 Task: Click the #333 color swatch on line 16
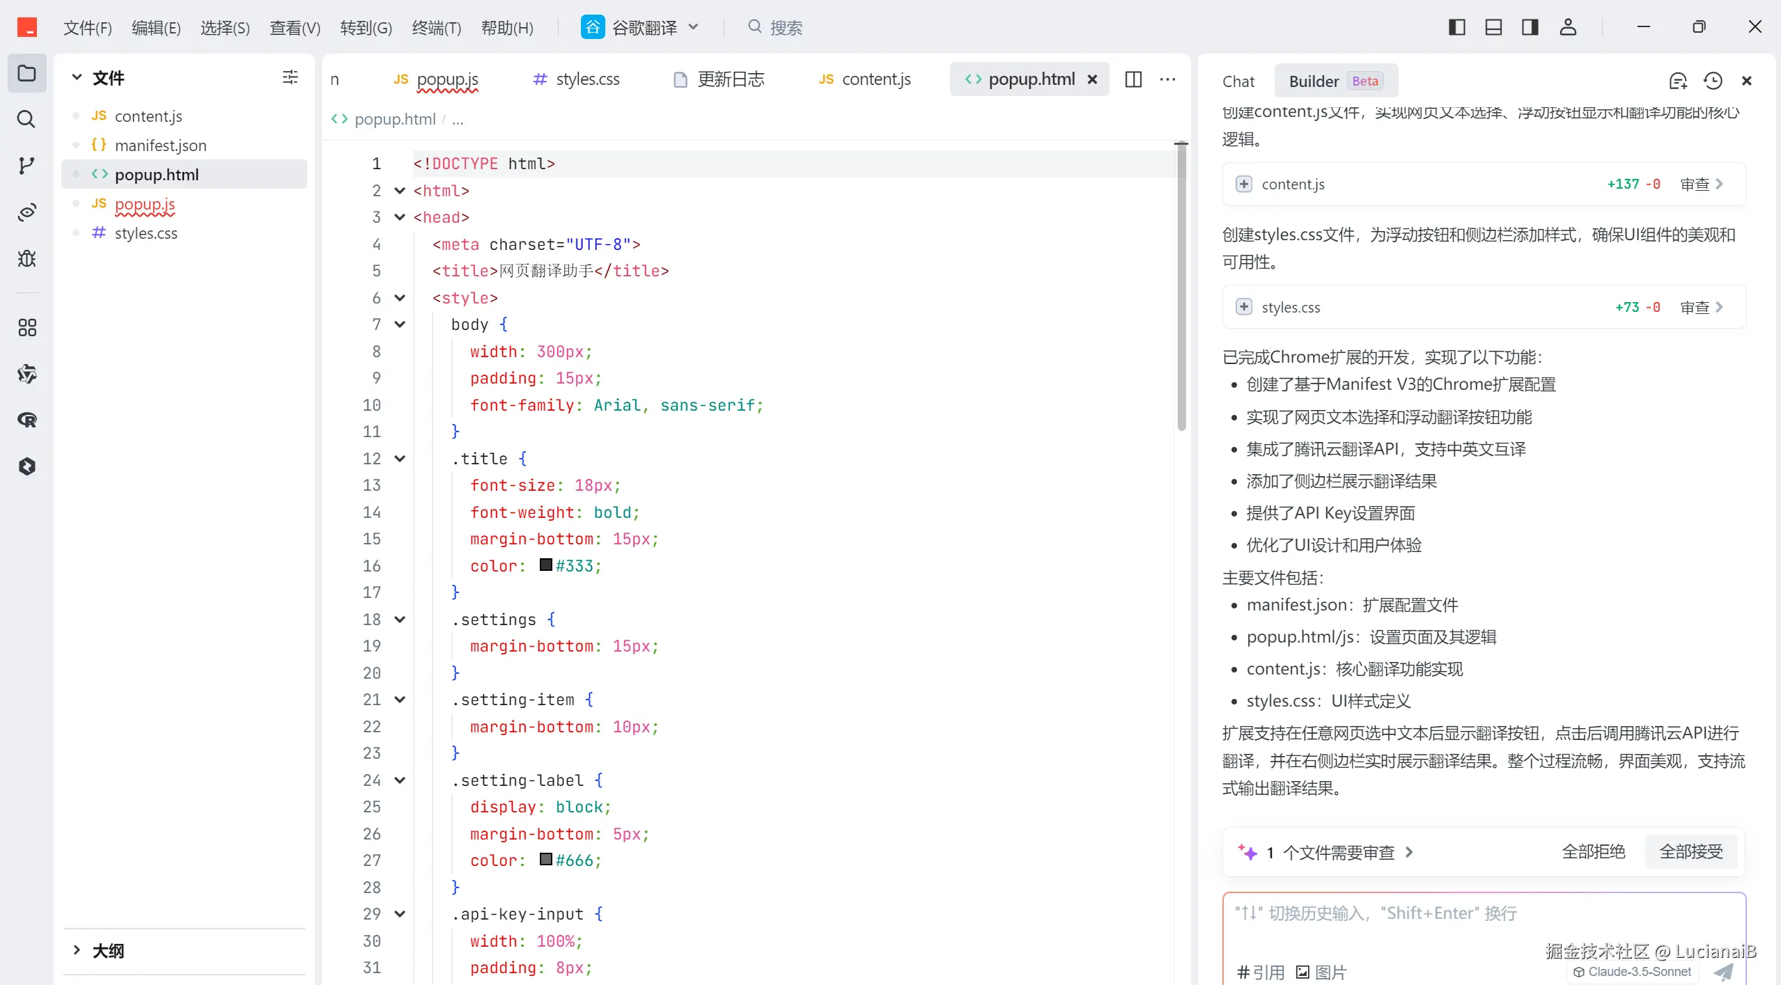point(546,565)
